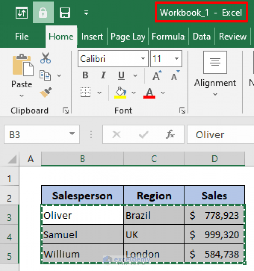Viewport: 254px width, 271px height.
Task: Open the Borders dropdown arrow
Action: pyautogui.click(x=100, y=92)
